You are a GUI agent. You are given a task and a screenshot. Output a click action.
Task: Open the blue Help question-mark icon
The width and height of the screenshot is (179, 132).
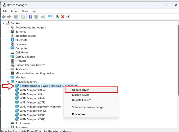coord(30,17)
